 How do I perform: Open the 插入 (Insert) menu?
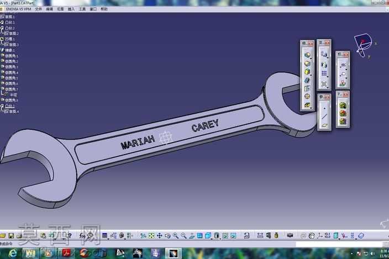[71, 9]
